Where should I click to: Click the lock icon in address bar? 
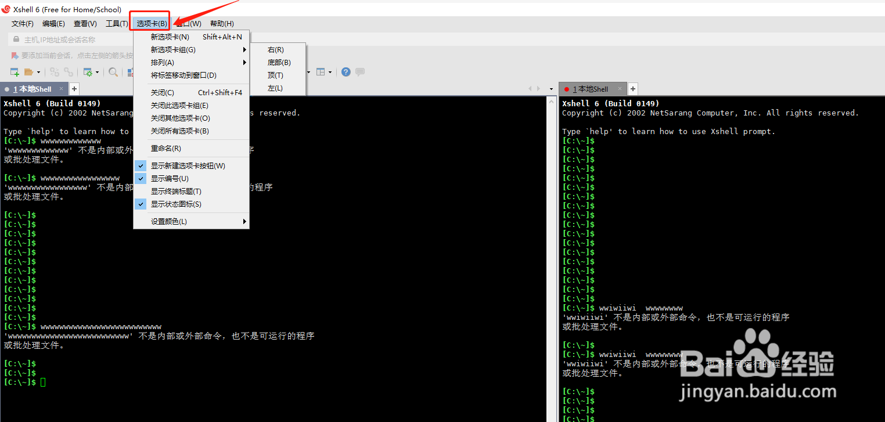click(17, 39)
